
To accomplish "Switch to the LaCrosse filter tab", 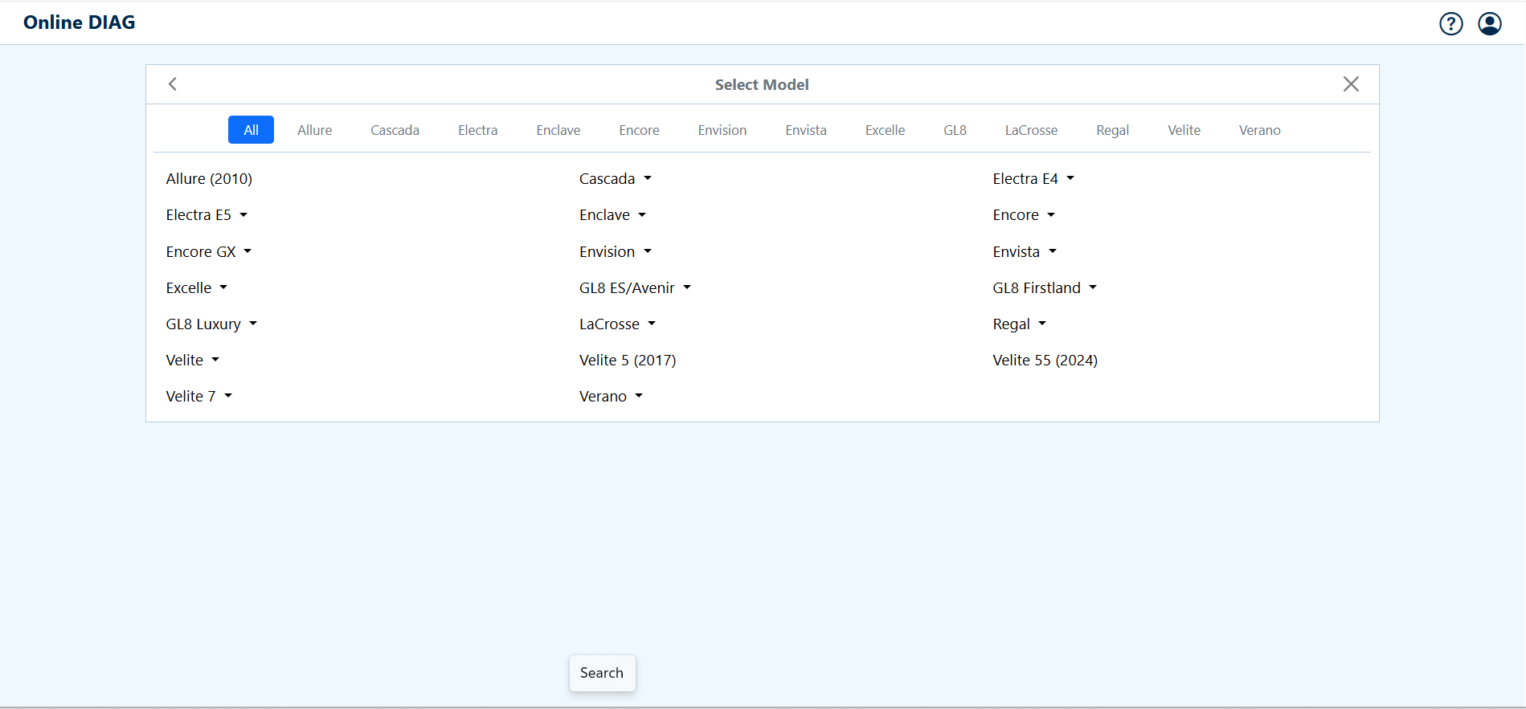I will point(1030,130).
